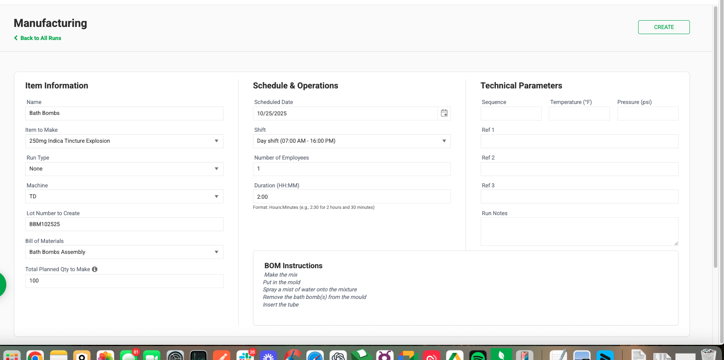Click the back chevron beside All Runs
Image resolution: width=724 pixels, height=360 pixels.
coord(16,38)
